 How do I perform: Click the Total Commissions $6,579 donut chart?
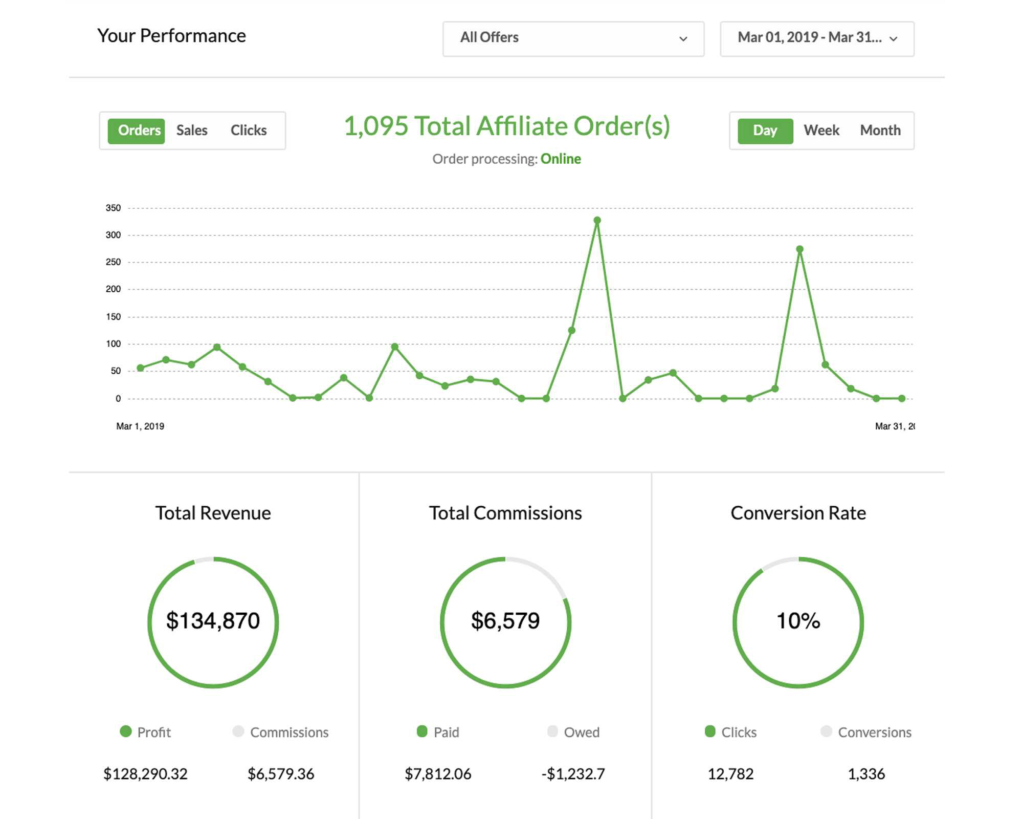[505, 622]
